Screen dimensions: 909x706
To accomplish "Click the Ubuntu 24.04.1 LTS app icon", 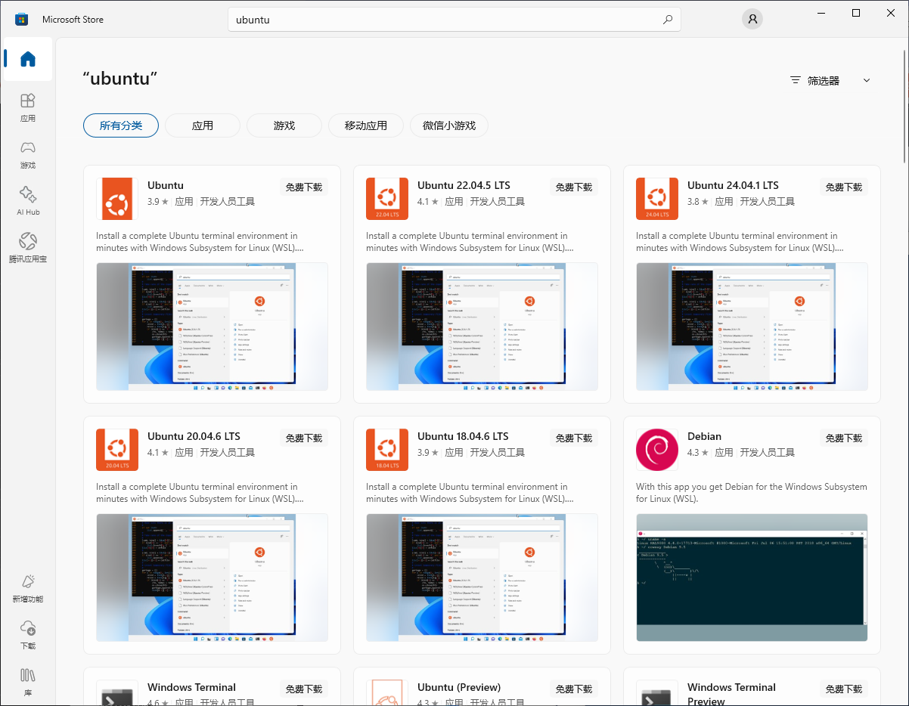I will (657, 199).
